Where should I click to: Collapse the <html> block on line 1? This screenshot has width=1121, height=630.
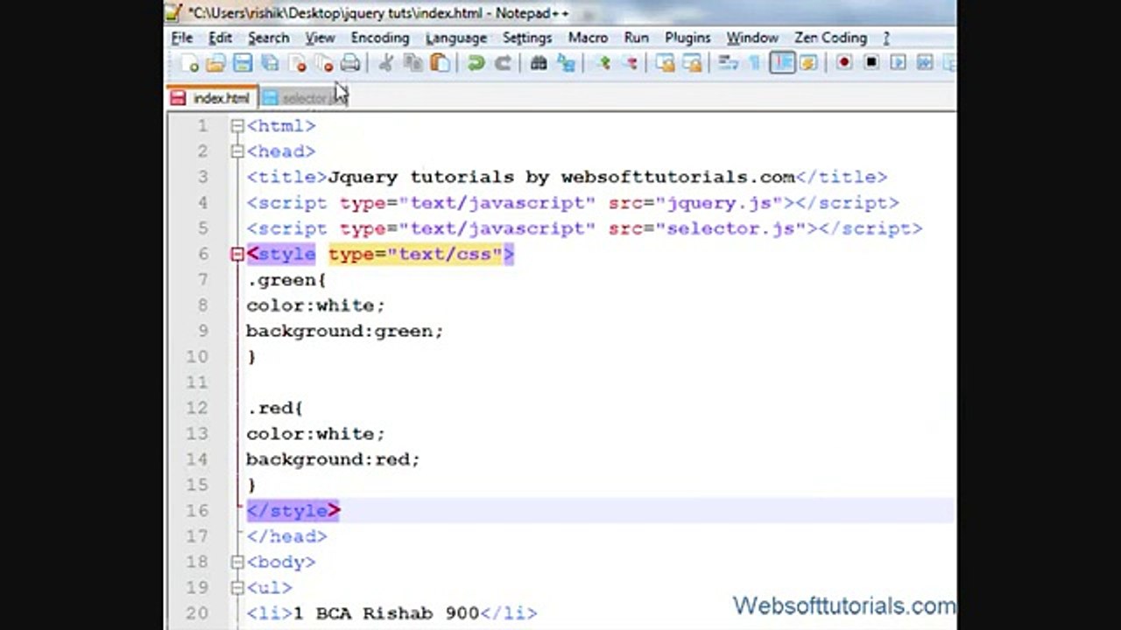[236, 126]
